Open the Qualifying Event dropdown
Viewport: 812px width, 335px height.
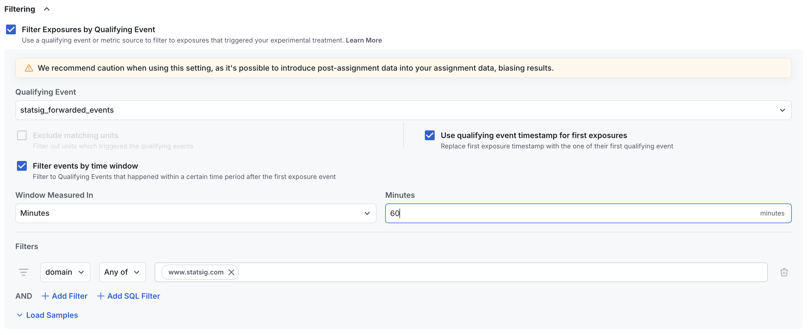[x=403, y=110]
